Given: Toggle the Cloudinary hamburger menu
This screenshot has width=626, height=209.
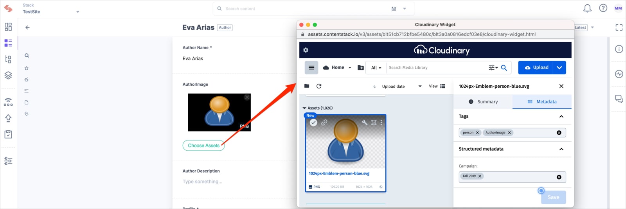Looking at the screenshot, I should (x=311, y=68).
